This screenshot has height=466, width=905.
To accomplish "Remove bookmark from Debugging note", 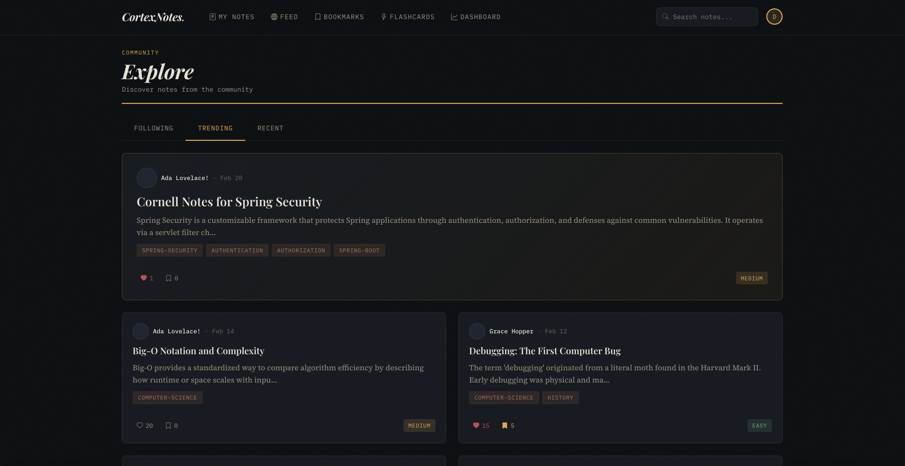I will 505,425.
